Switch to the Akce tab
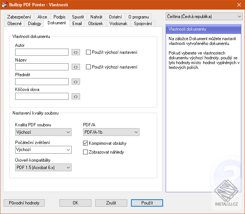 point(42,17)
